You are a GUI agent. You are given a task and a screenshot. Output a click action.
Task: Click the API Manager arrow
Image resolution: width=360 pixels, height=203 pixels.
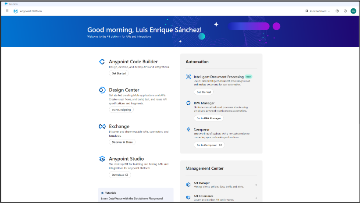coord(256,185)
